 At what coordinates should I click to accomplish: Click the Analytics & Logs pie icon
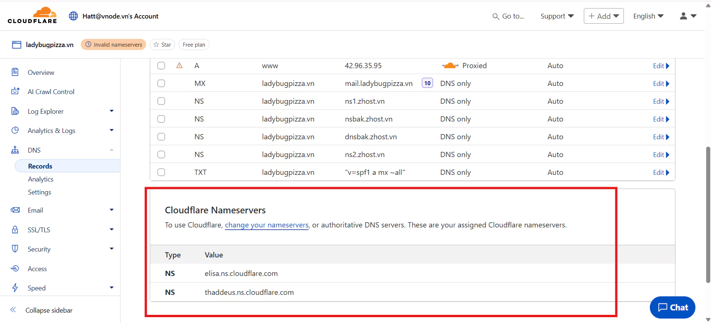15,130
